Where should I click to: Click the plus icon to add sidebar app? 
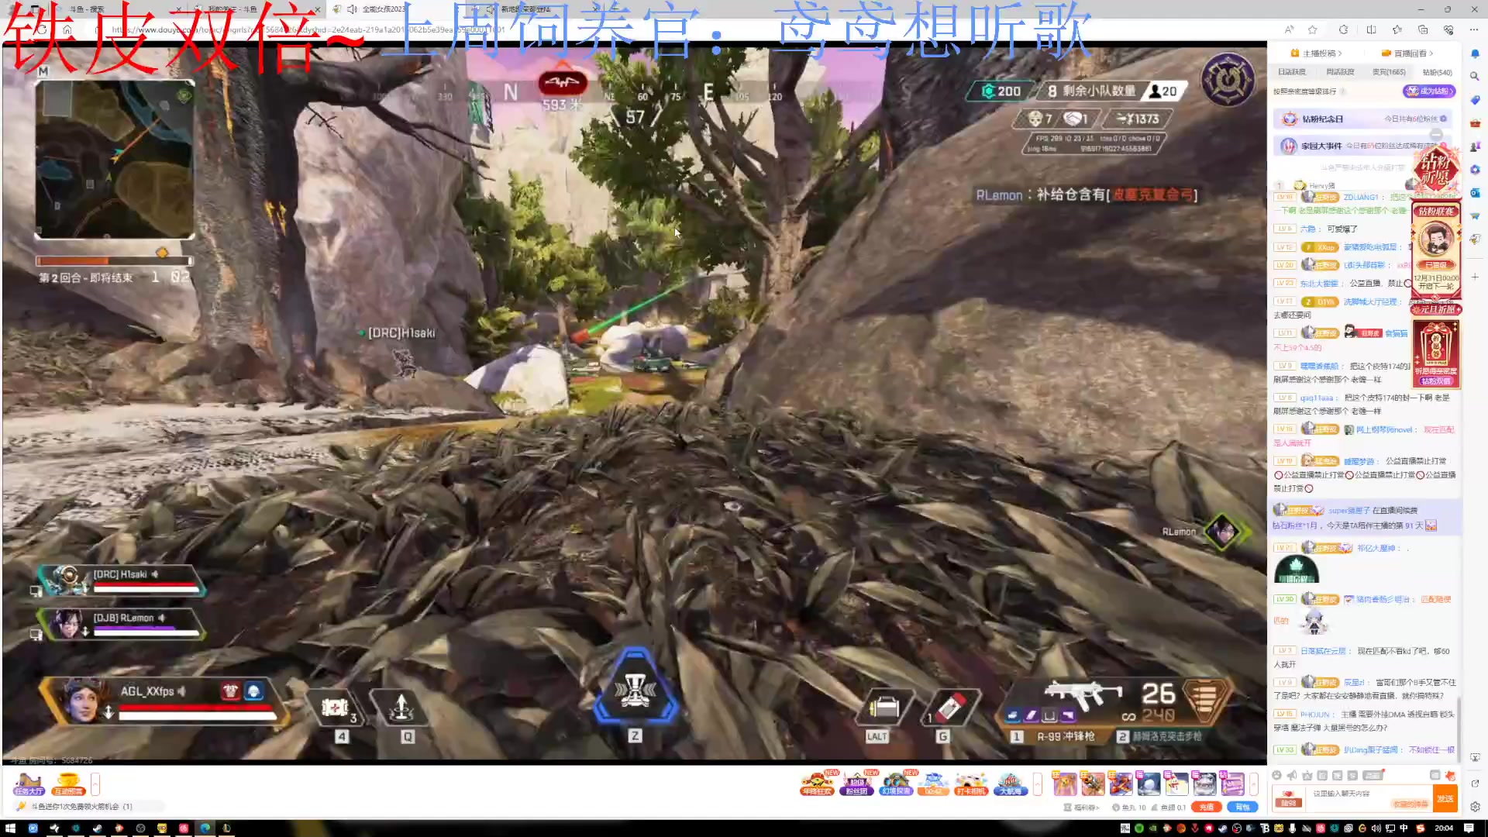[x=1475, y=277]
